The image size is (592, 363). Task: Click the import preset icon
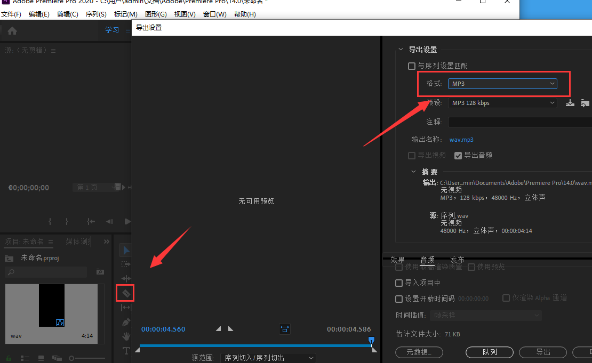click(585, 103)
